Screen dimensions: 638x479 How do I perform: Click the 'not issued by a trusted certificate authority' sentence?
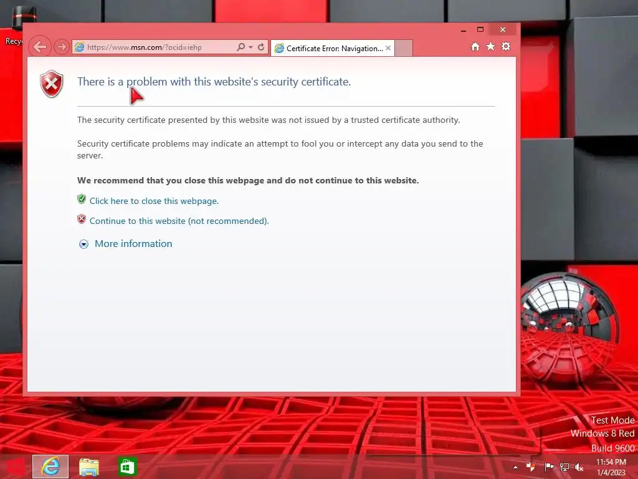point(269,120)
